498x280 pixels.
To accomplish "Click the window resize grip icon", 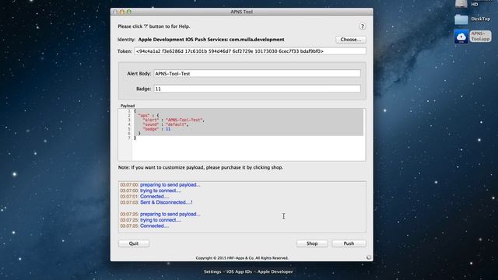I will 368,257.
